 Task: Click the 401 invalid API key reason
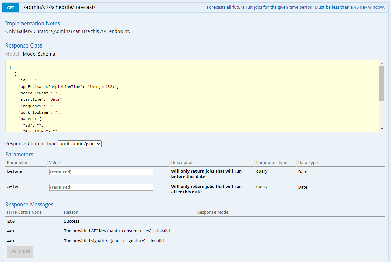[114, 231]
